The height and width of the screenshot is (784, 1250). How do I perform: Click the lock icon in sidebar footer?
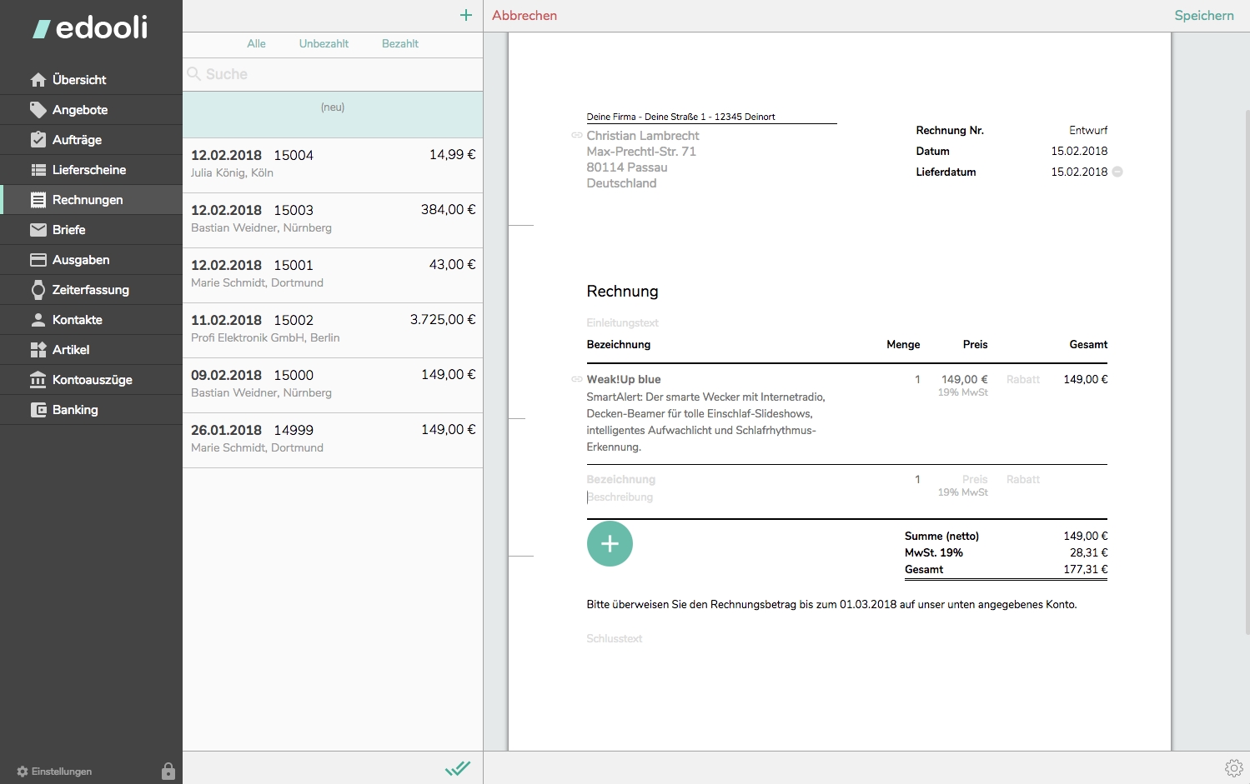(168, 771)
